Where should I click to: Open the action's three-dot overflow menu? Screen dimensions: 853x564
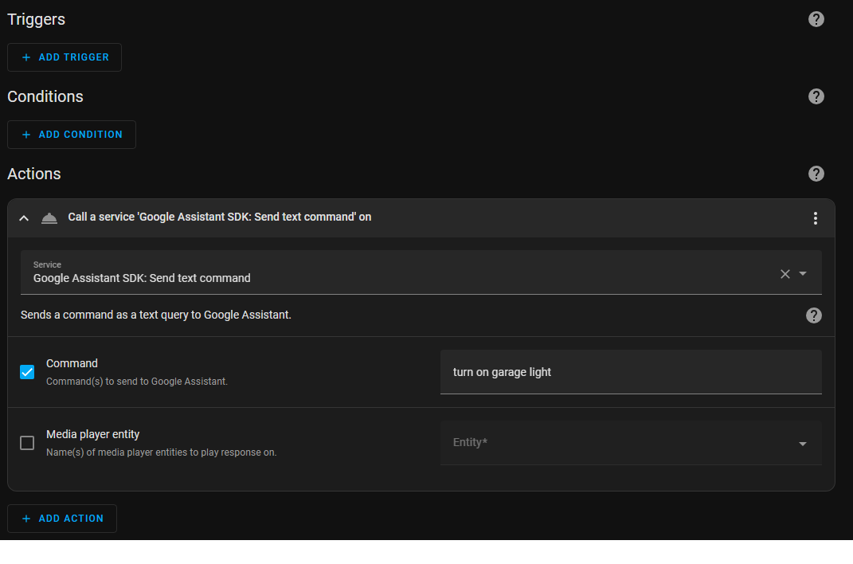815,218
